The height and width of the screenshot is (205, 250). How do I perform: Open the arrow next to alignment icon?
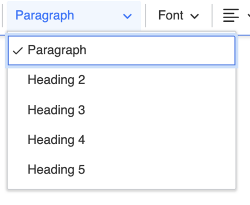pyautogui.click(x=249, y=16)
